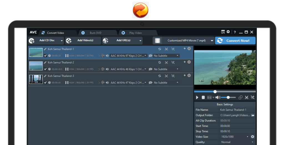
Task: Expand the Add CD Disc dropdown arrow
Action: click(62, 41)
